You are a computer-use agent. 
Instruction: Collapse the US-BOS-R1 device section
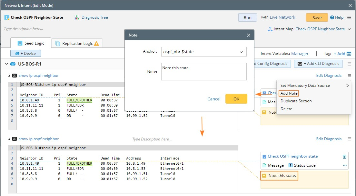(x=7, y=64)
